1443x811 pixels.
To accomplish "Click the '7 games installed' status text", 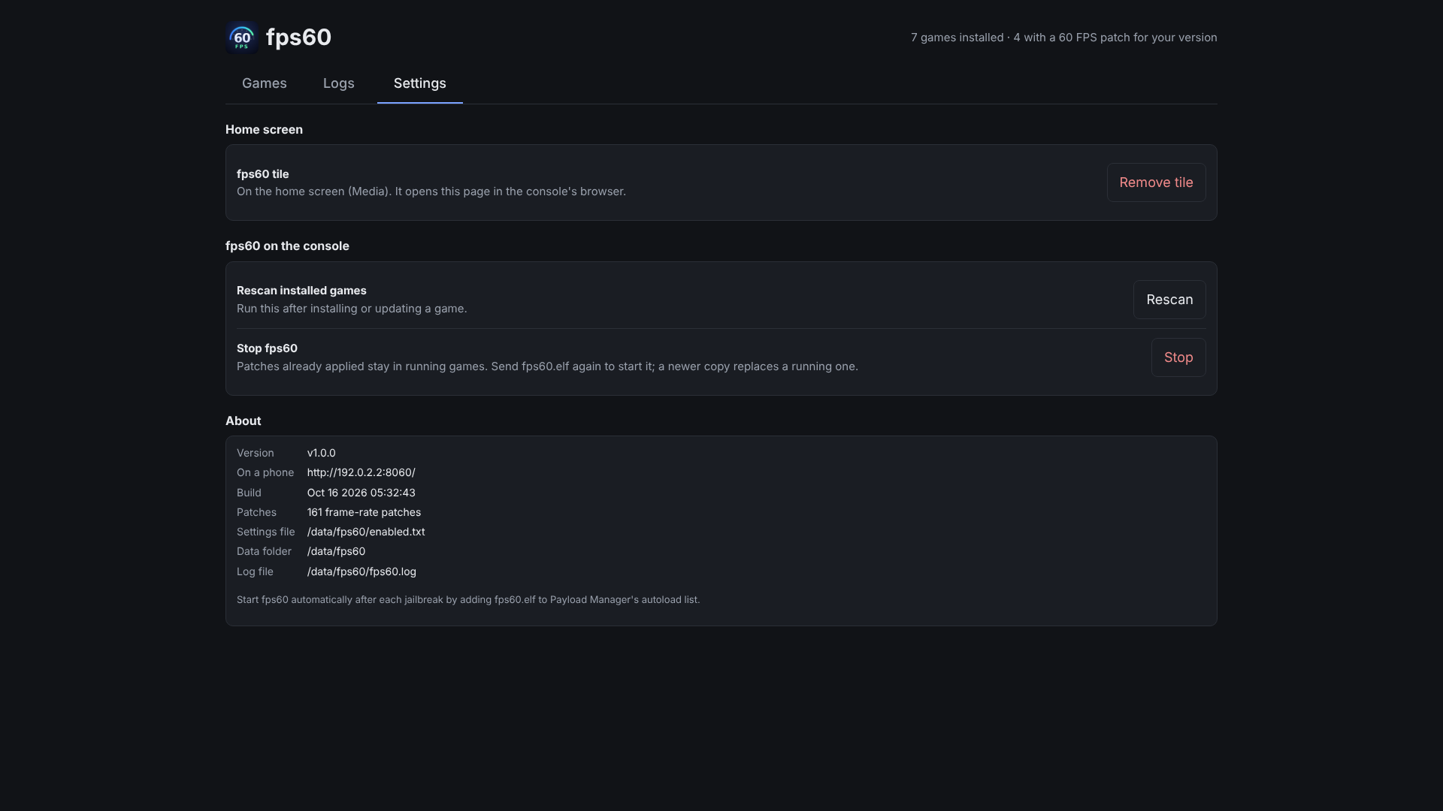I will click(1064, 38).
